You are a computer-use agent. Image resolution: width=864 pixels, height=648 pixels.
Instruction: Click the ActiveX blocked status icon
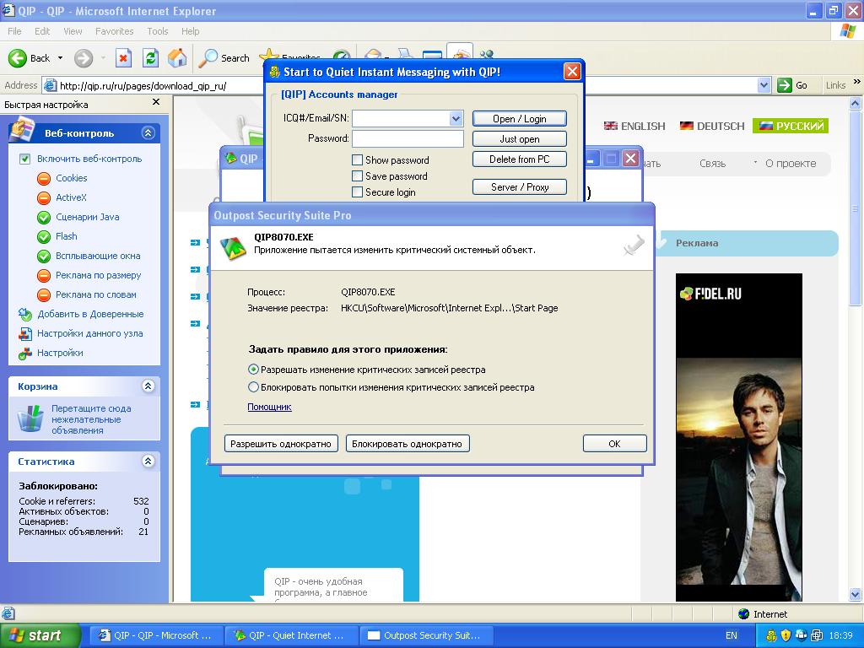(44, 197)
